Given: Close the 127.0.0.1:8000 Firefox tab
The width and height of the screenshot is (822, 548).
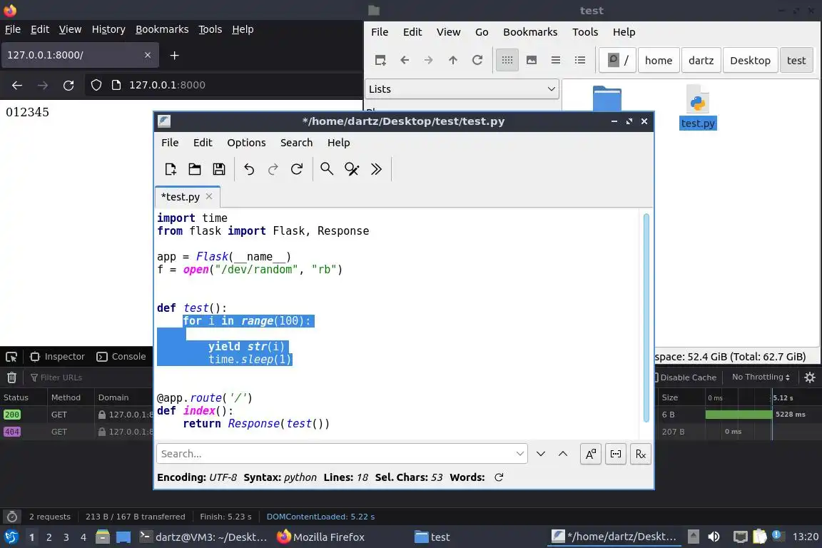Looking at the screenshot, I should (147, 55).
